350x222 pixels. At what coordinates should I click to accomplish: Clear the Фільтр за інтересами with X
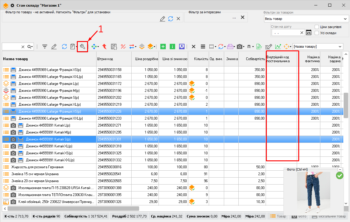(x=242, y=18)
